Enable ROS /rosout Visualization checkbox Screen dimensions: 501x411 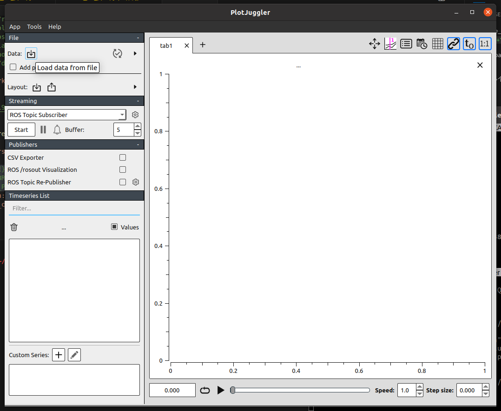[x=123, y=170]
